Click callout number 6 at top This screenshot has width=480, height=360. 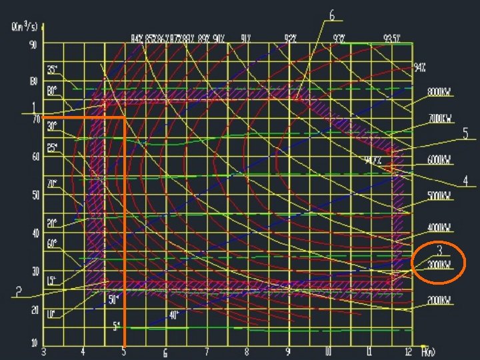[332, 15]
